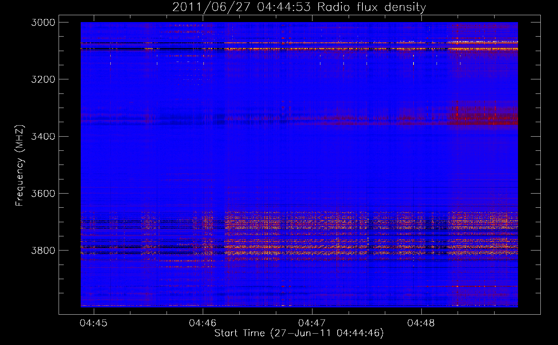Viewport: 558px width, 345px height.
Task: Click the 3800 frequency tick label
Action: tap(43, 250)
